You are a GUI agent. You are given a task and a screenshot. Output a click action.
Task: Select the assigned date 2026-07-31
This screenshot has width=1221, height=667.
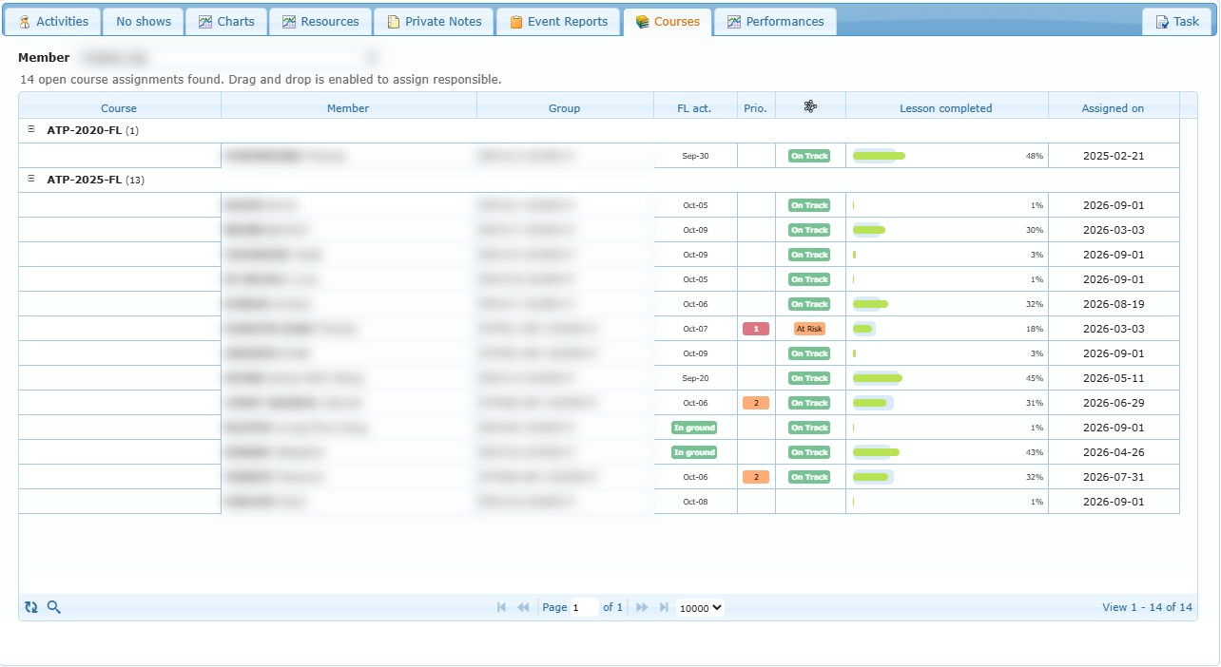click(x=1114, y=477)
